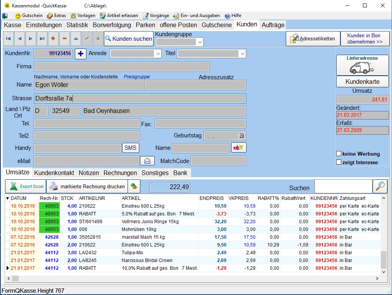Delete customer record with minus icon
Image resolution: width=392 pixels, height=295 pixels.
point(64,38)
